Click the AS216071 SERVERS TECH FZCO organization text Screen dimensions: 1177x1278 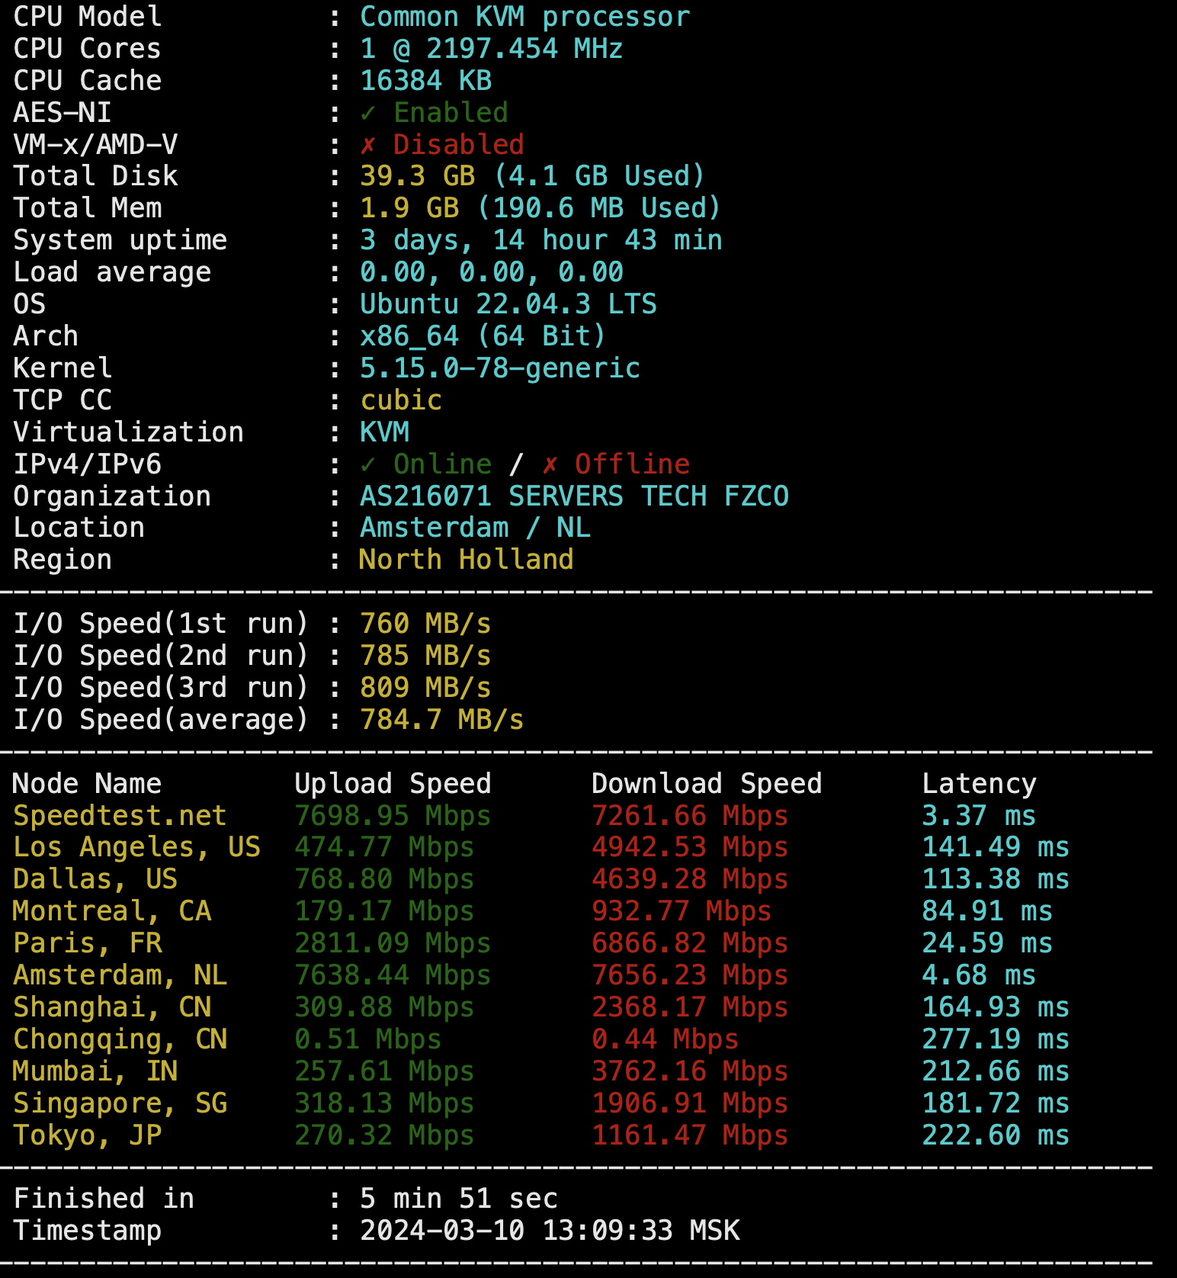click(x=574, y=496)
